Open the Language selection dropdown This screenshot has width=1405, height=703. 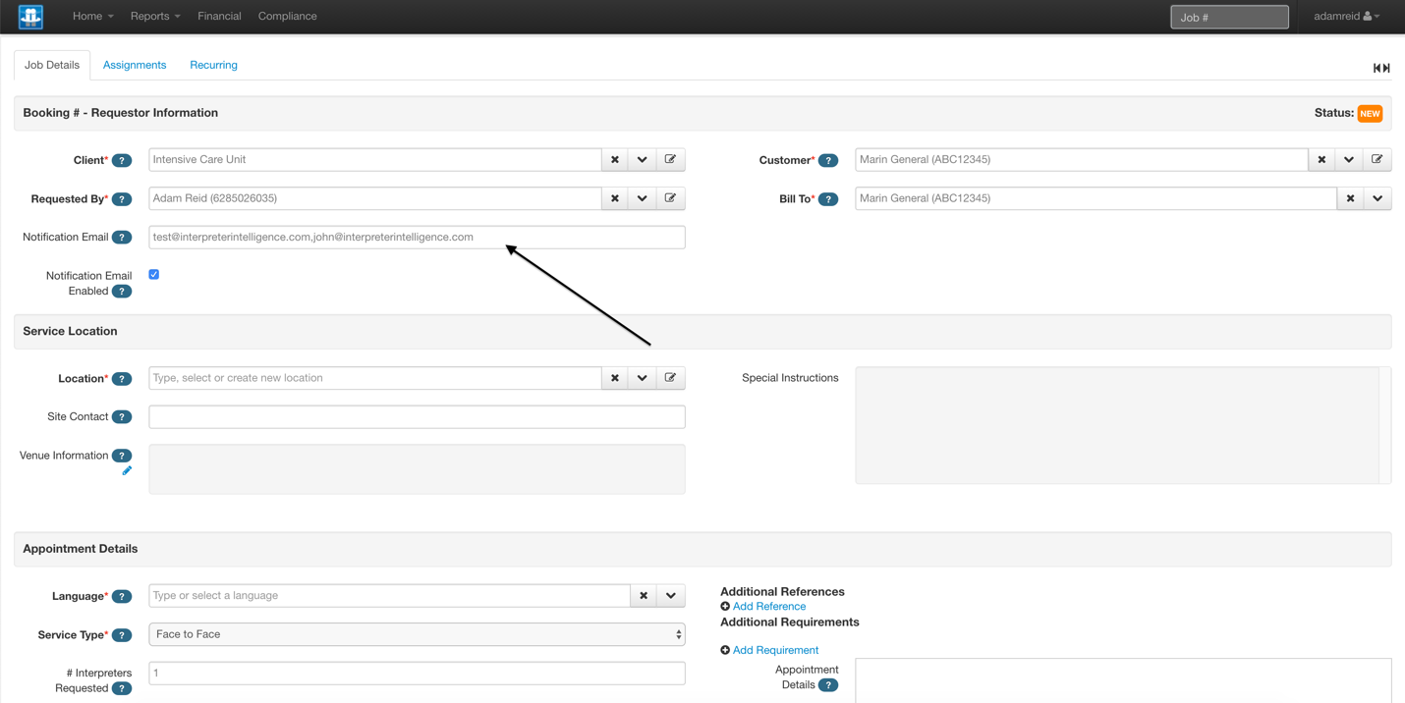pyautogui.click(x=671, y=595)
